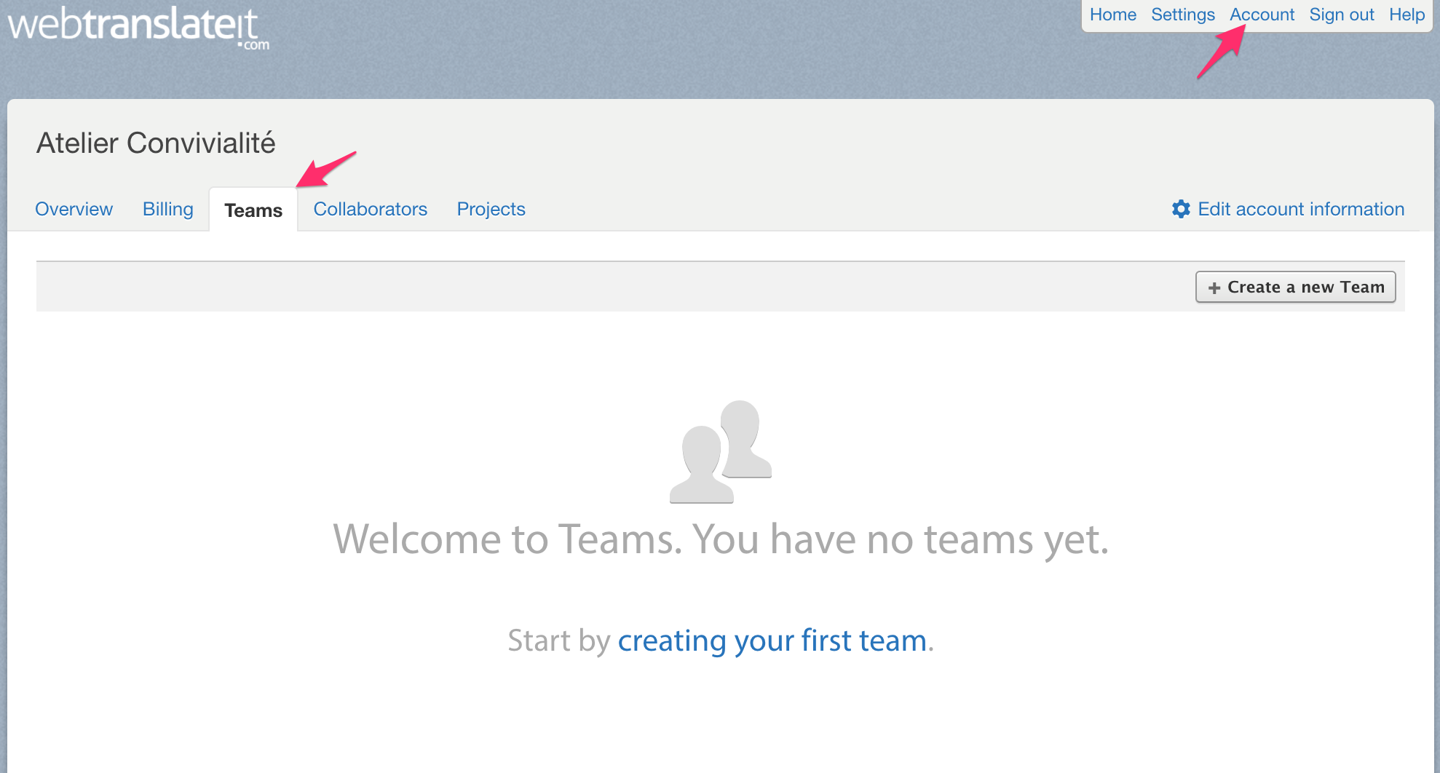Open the Account page link
The image size is (1440, 773).
pyautogui.click(x=1262, y=15)
